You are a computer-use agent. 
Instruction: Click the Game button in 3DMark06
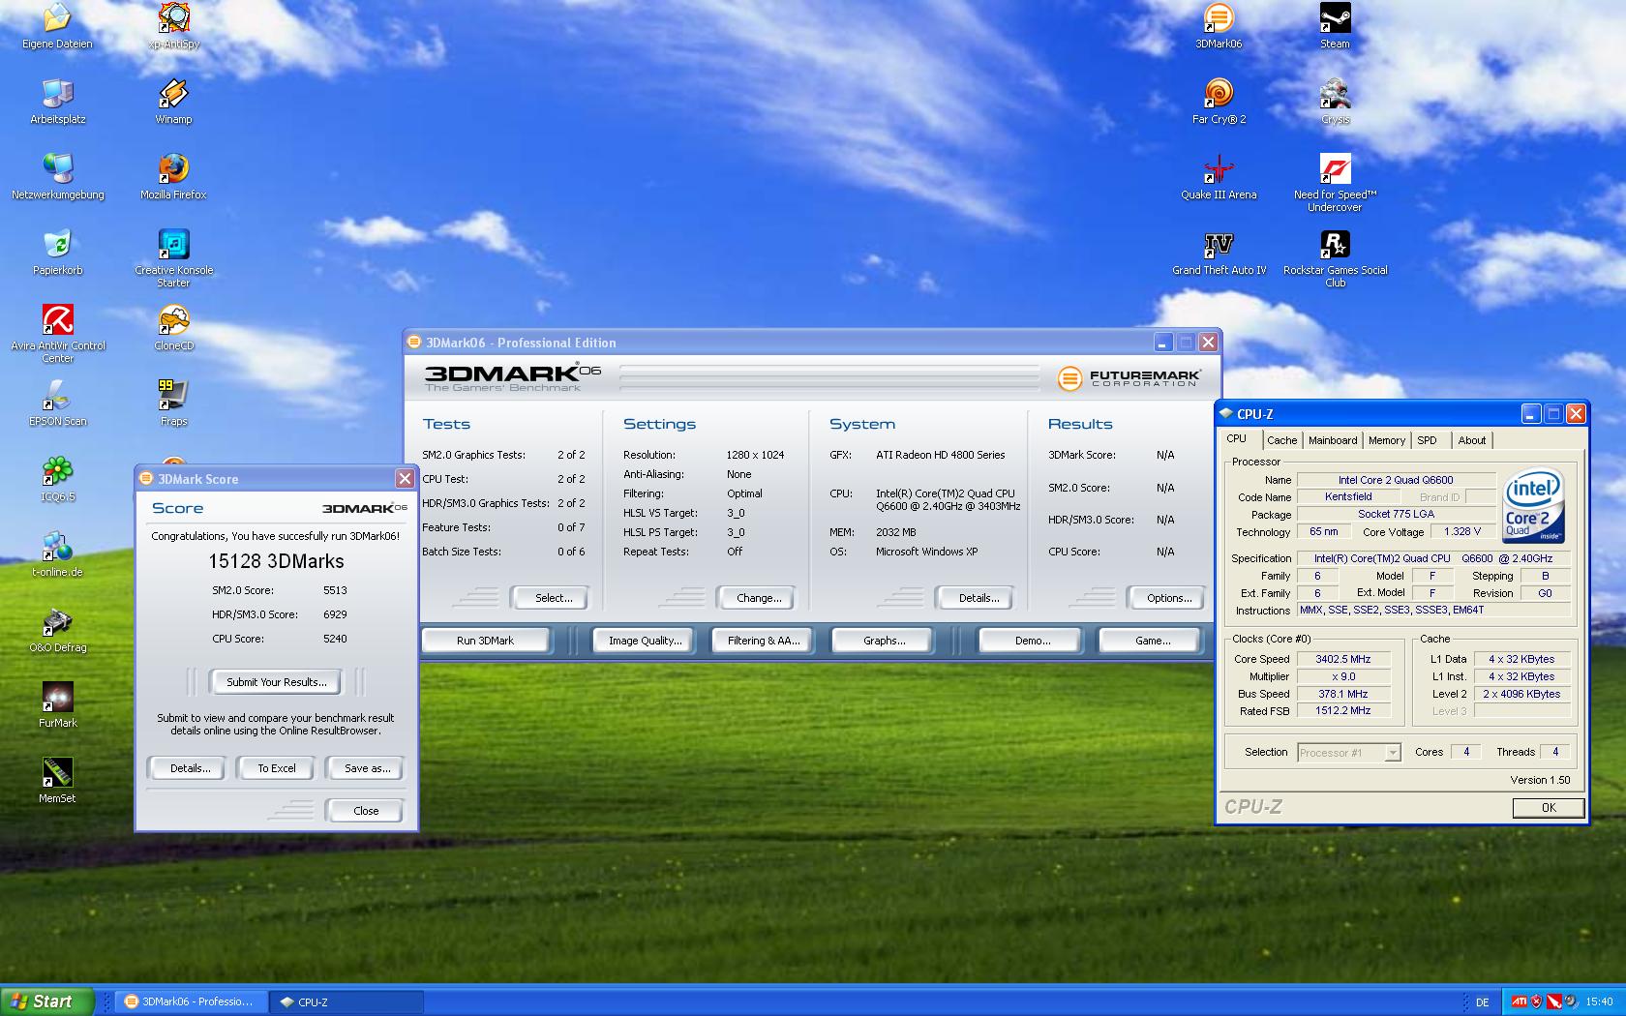click(x=1152, y=641)
